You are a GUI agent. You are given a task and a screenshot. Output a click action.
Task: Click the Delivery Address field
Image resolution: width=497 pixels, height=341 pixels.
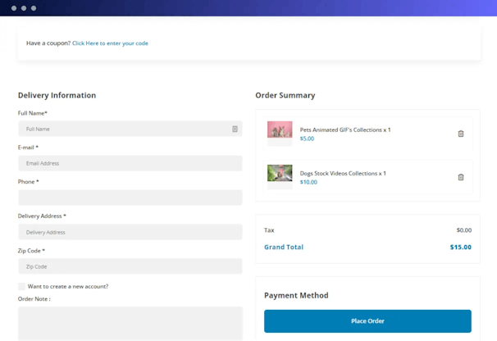click(x=130, y=232)
